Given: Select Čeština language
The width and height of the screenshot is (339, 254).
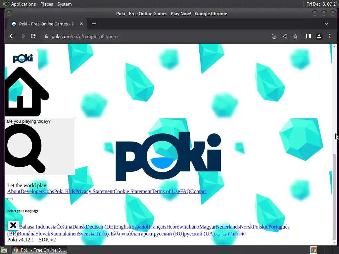Looking at the screenshot, I should point(64,227).
